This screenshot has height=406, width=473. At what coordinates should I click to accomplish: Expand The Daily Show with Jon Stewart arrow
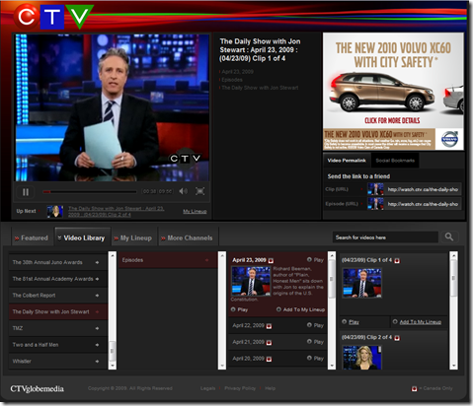point(97,311)
